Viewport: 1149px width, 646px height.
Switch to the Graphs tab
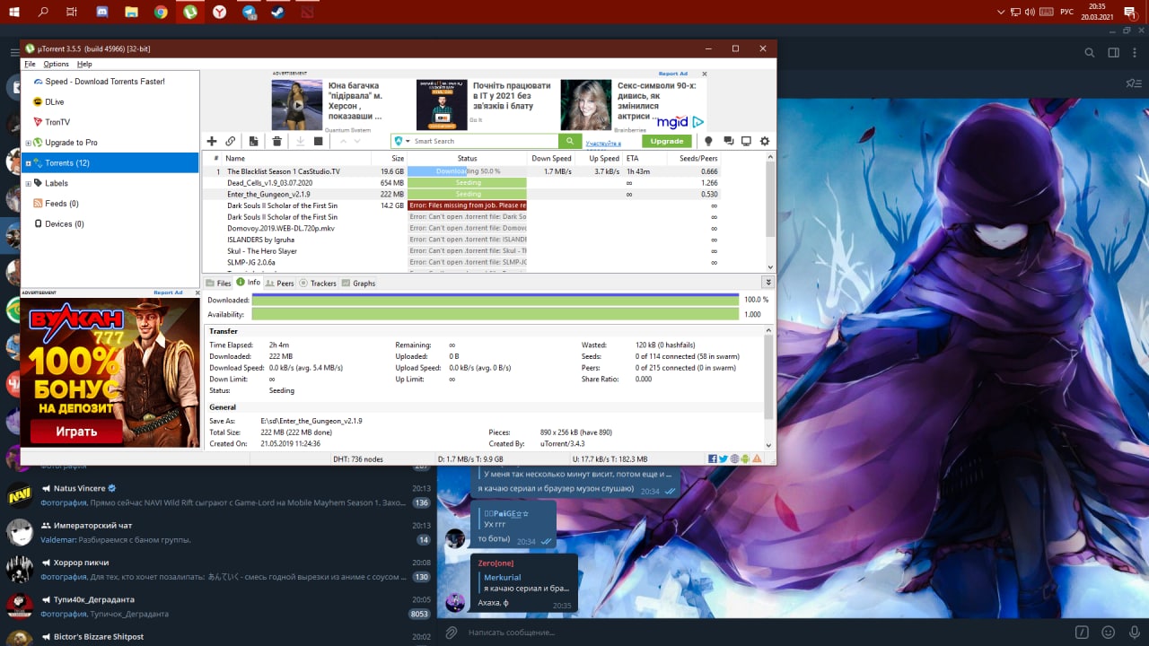point(358,283)
